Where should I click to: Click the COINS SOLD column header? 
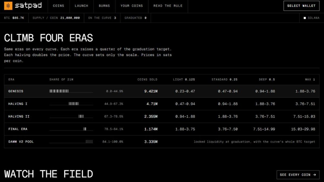point(147,80)
